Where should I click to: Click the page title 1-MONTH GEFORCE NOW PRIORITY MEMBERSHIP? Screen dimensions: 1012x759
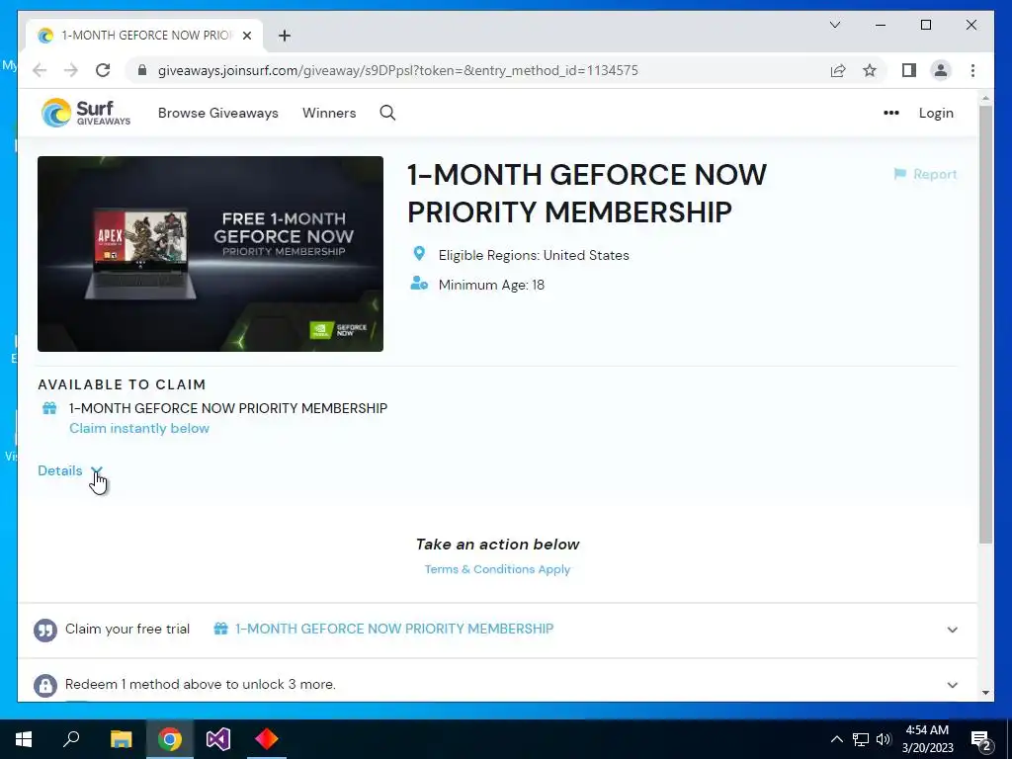click(x=587, y=193)
